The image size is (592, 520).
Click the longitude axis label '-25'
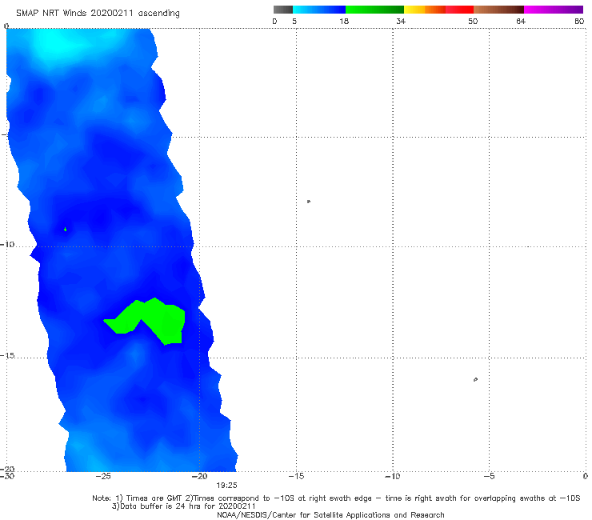(103, 476)
